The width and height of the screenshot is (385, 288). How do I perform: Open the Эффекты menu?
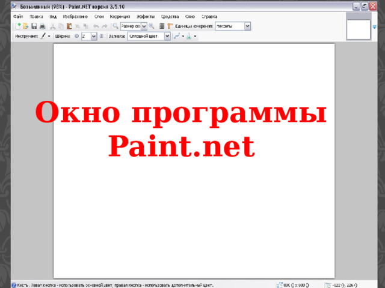[146, 17]
